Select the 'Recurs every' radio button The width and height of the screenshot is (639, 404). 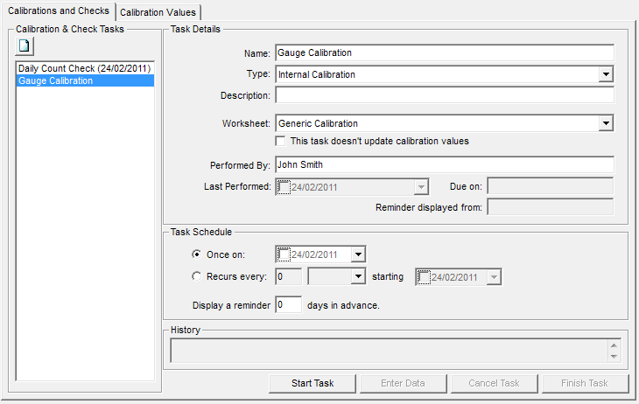click(x=196, y=277)
